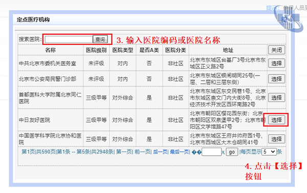Click the go button in pagination
307x193 pixels.
click(232, 152)
